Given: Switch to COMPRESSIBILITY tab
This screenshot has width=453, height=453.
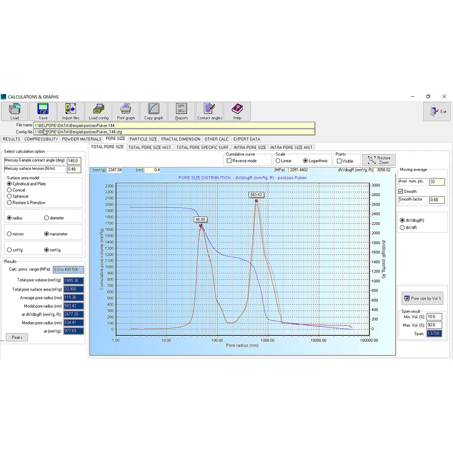Looking at the screenshot, I should [41, 139].
